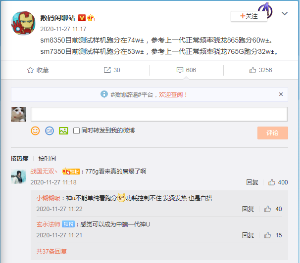Click the star 收藏 favorite icon
The height and width of the screenshot is (263, 300).
(30, 70)
